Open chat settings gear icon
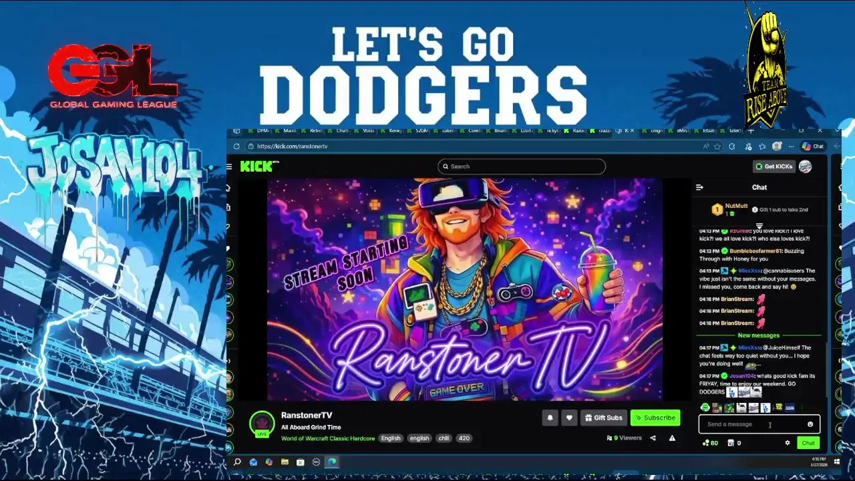This screenshot has height=481, width=855. pos(788,443)
